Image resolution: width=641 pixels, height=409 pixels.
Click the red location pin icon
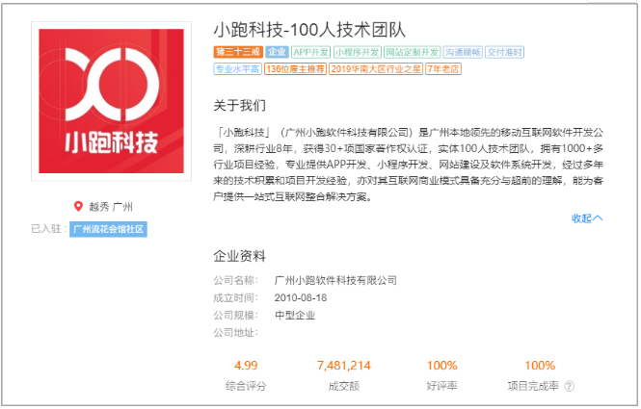click(79, 206)
